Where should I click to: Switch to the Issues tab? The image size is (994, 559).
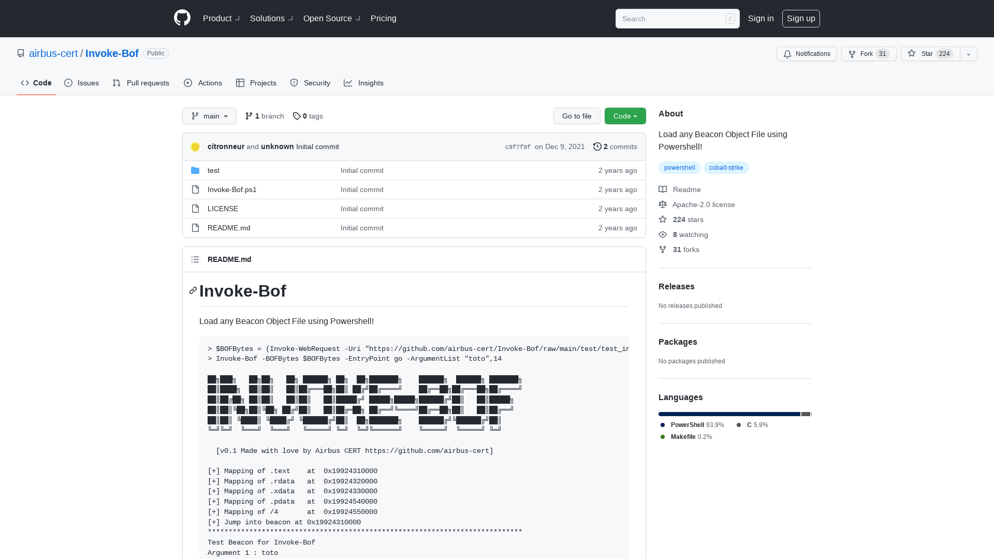[82, 83]
